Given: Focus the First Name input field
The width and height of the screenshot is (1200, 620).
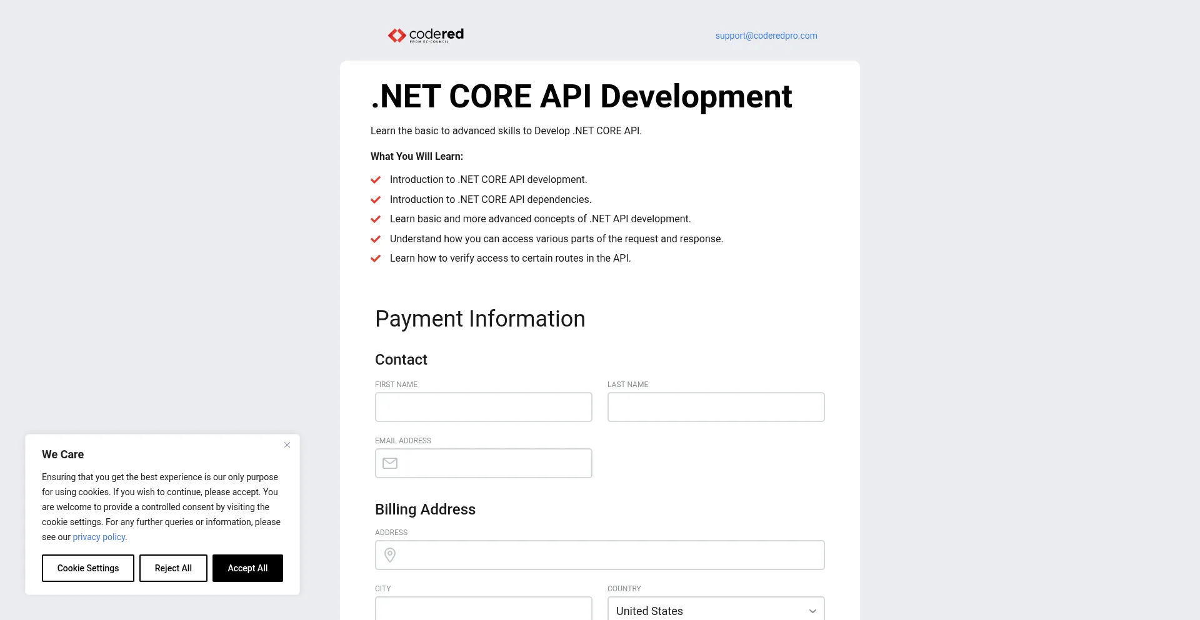Looking at the screenshot, I should pos(483,407).
